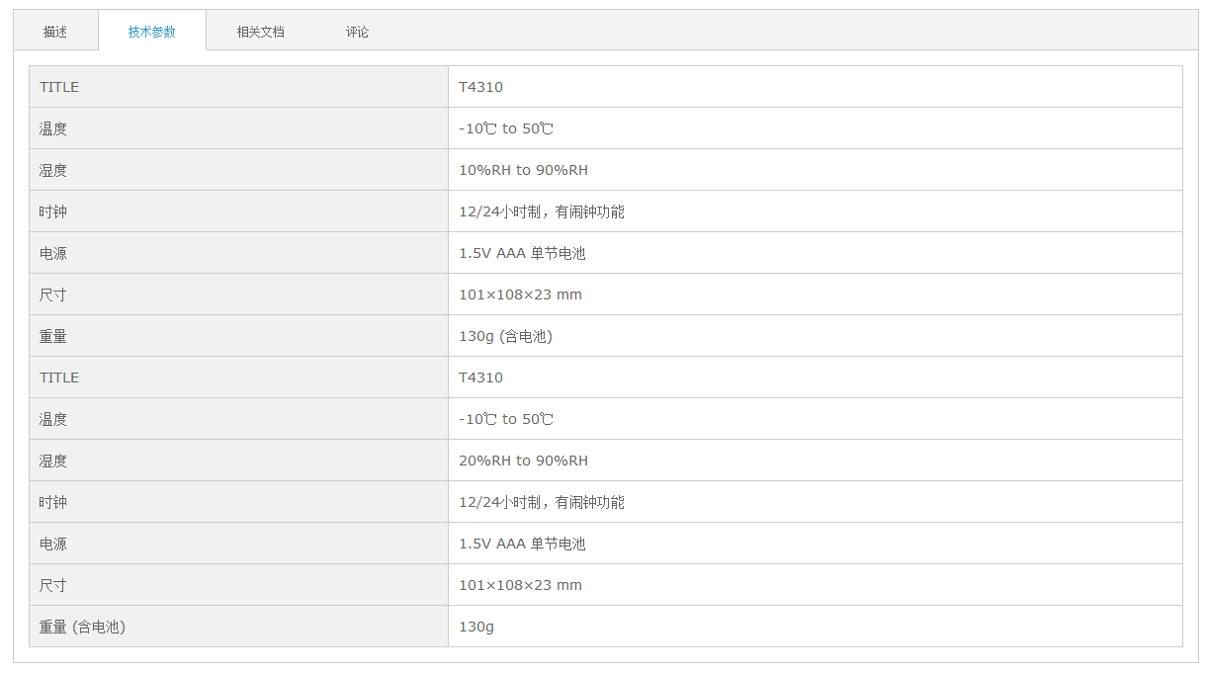
Task: Click the 重量 (含电池) label cell
Action: point(238,627)
